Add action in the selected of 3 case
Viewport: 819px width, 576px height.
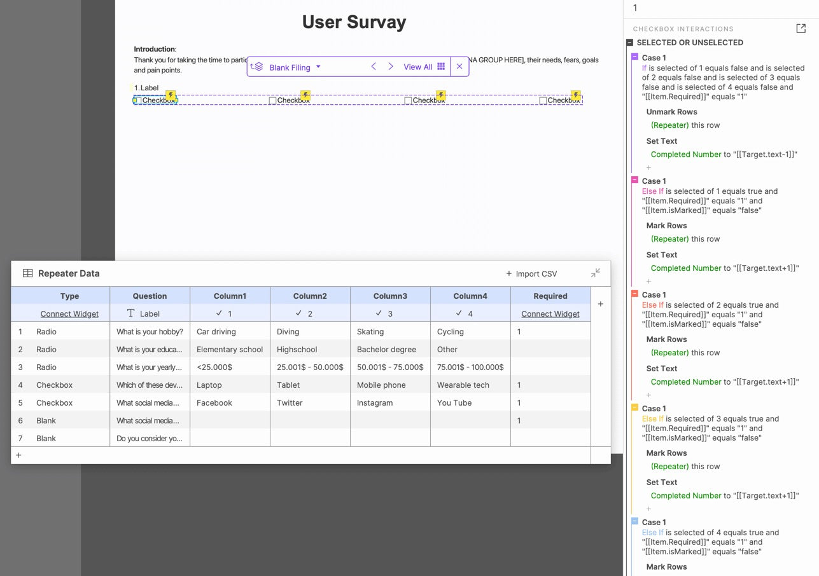648,509
